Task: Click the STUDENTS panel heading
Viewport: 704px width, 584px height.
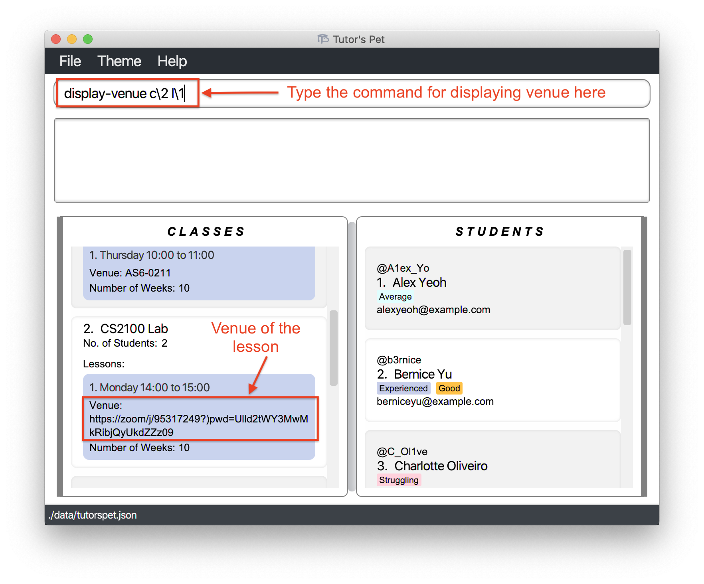Action: (500, 231)
